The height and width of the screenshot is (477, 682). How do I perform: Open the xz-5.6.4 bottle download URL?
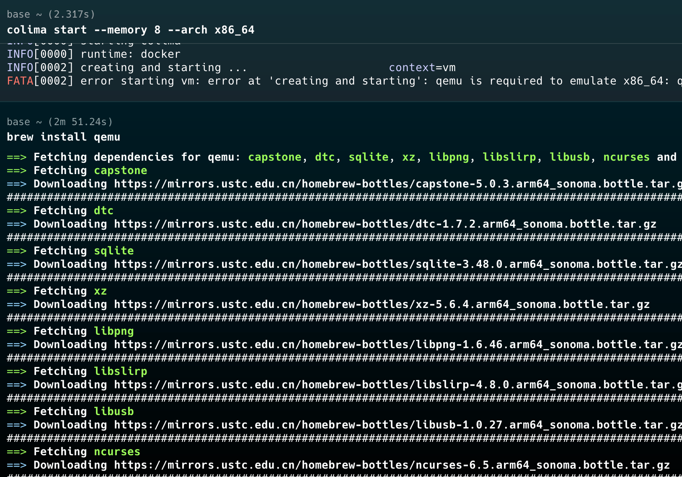[x=382, y=304]
